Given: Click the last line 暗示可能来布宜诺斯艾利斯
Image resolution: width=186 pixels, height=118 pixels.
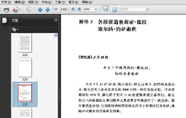Looking at the screenshot, I should [100, 111].
